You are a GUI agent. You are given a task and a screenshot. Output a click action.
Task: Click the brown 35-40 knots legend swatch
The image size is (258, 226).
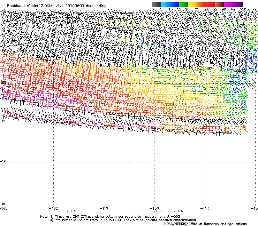tap(220, 4)
